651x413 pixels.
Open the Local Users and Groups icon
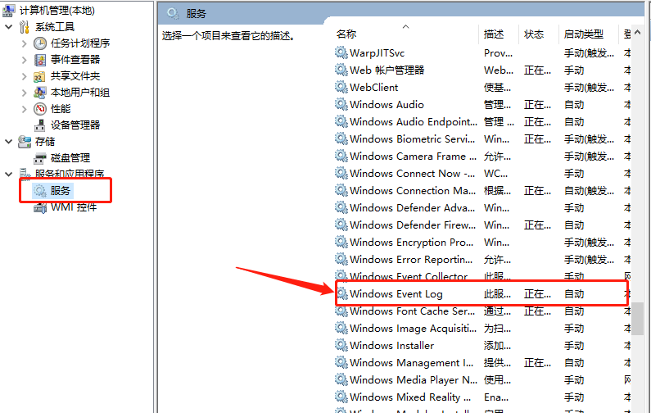coord(40,93)
